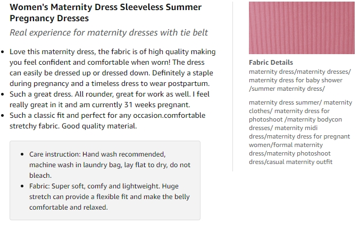Click the italic tie belt subtitle
This screenshot has height=233, width=359.
(108, 33)
